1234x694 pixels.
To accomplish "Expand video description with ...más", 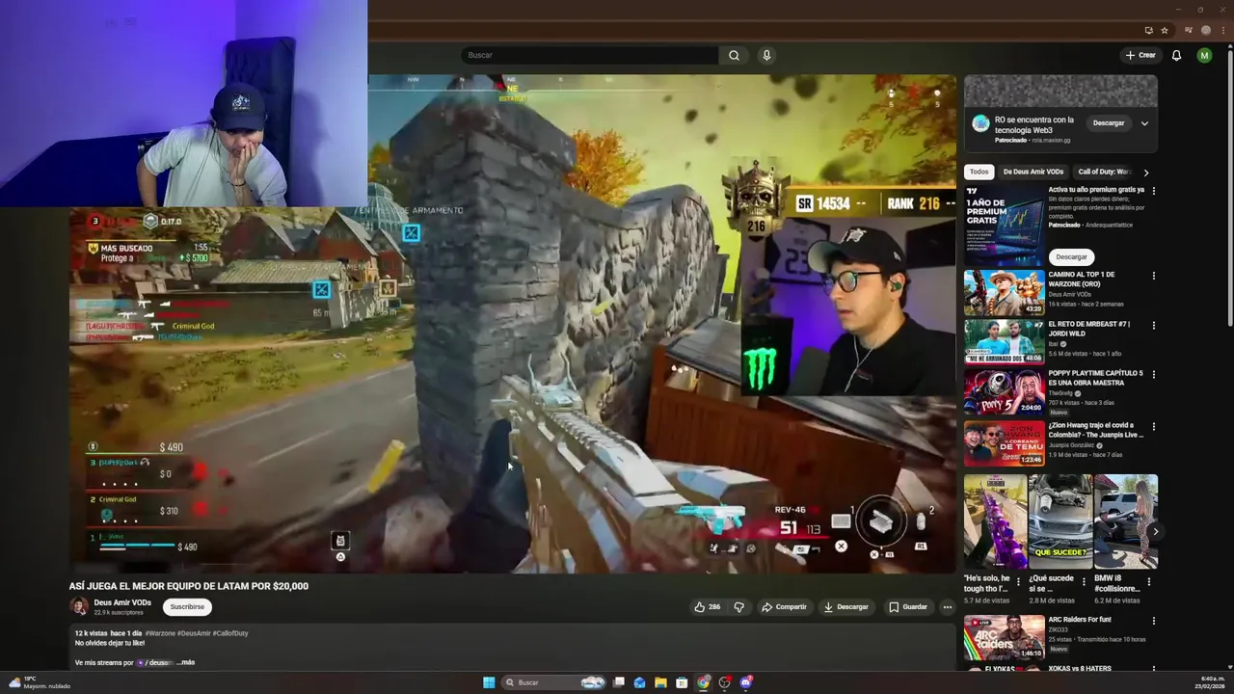I will pos(185,662).
